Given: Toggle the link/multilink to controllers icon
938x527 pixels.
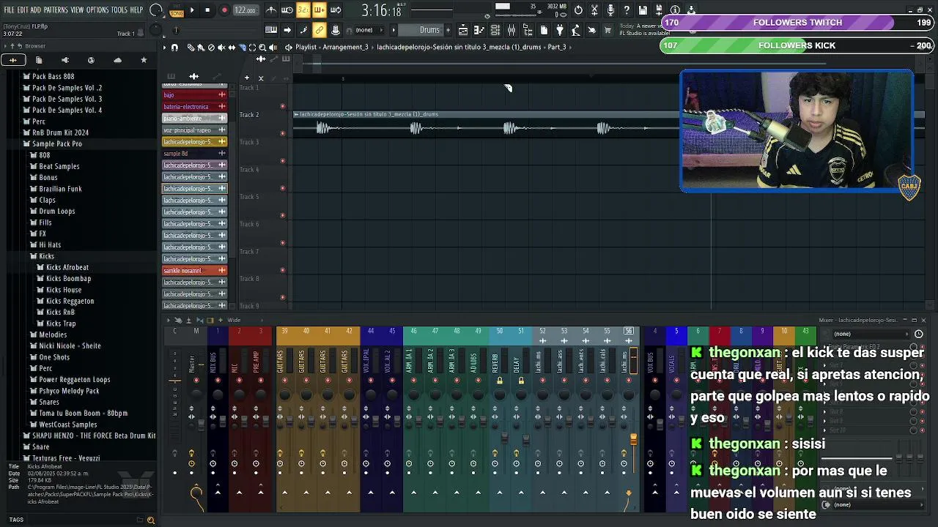Looking at the screenshot, I should coord(320,30).
